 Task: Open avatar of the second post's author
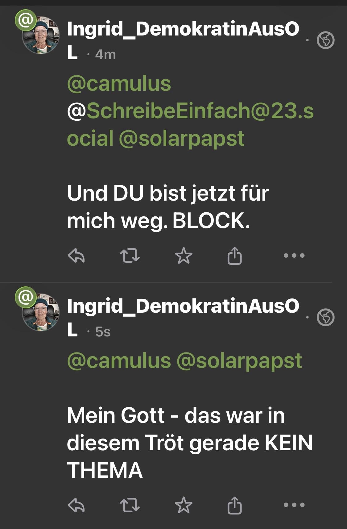click(40, 312)
